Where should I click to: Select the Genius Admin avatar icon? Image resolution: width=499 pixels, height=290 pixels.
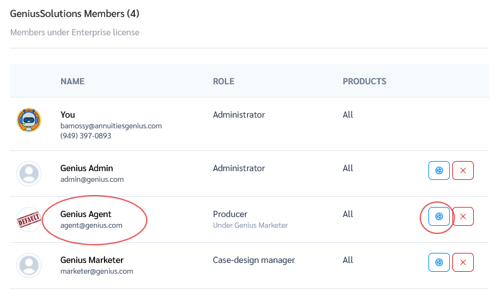click(29, 174)
